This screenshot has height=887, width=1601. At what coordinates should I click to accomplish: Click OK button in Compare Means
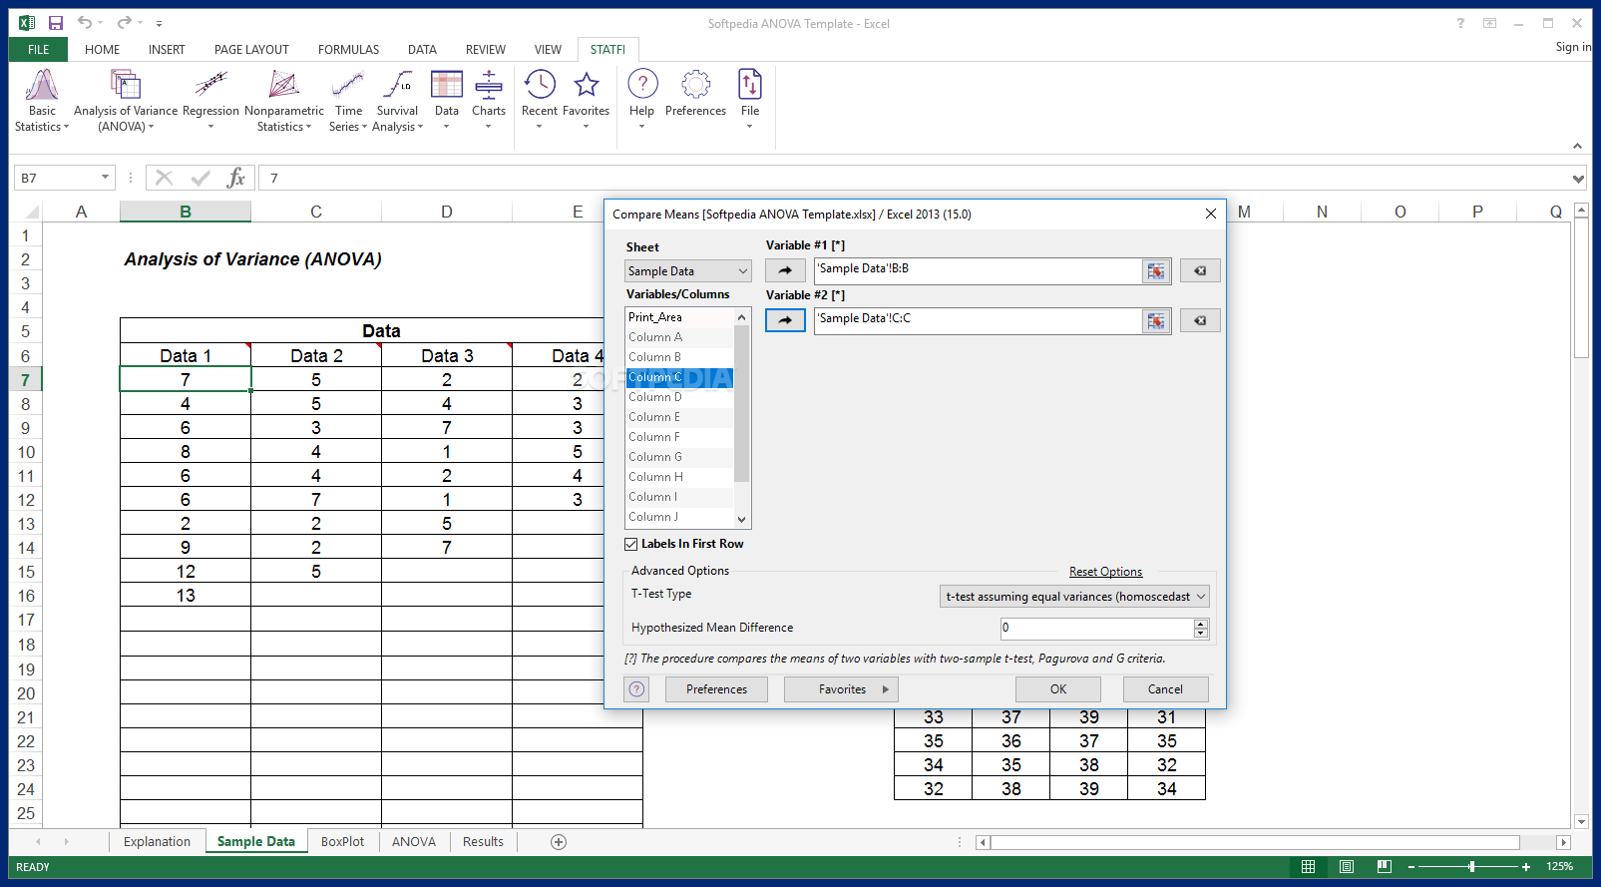click(1058, 689)
